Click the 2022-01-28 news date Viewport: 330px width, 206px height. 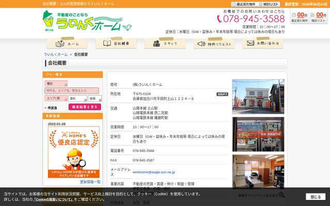pyautogui.click(x=57, y=124)
